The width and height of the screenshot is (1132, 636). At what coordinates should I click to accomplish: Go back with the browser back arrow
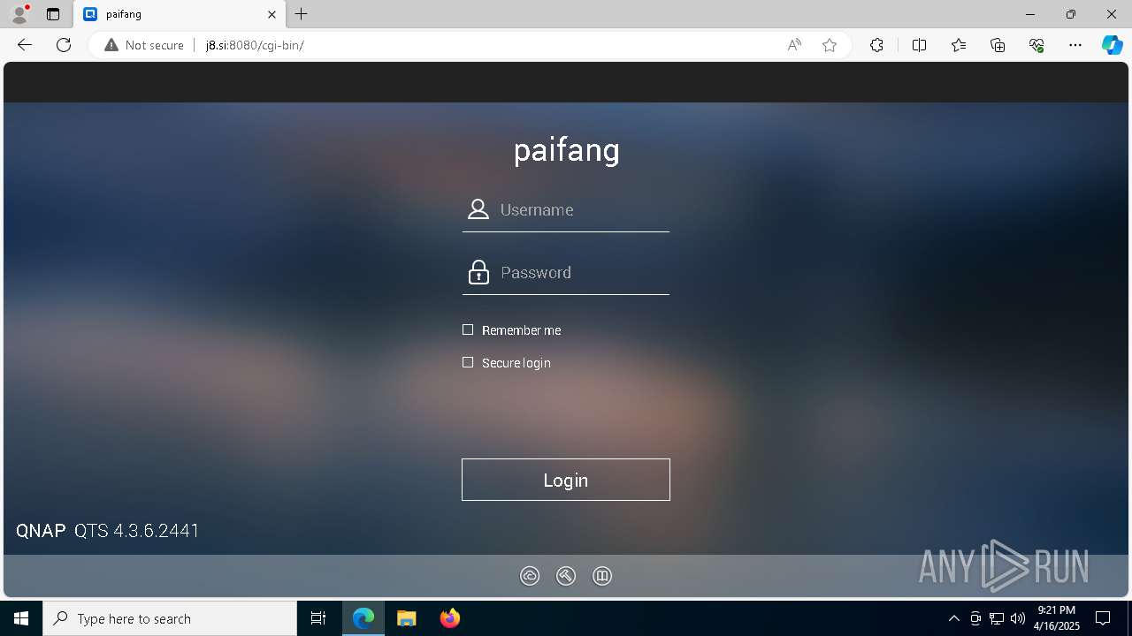[x=25, y=45]
